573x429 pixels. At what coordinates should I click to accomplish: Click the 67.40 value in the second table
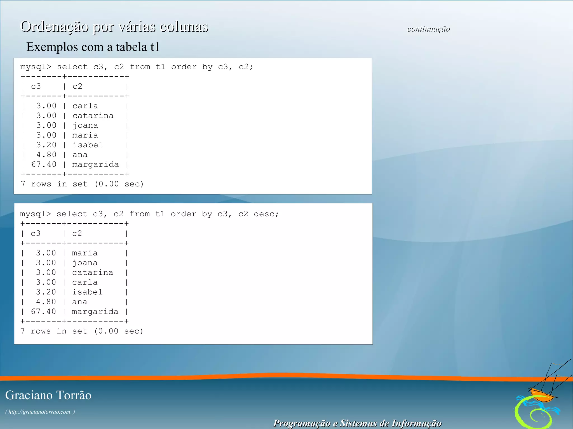pyautogui.click(x=43, y=312)
